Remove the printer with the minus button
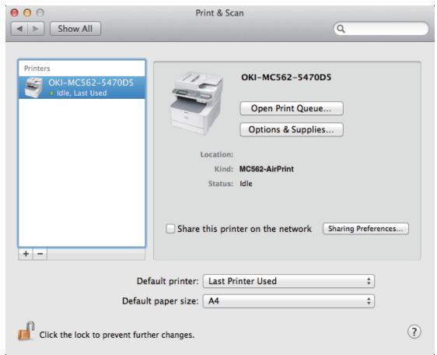Image resolution: width=437 pixels, height=355 pixels. pos(40,254)
